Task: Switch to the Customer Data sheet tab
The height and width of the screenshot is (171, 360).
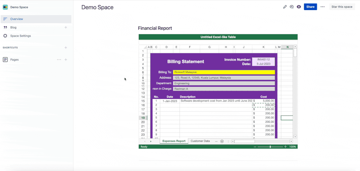Action: pos(200,141)
